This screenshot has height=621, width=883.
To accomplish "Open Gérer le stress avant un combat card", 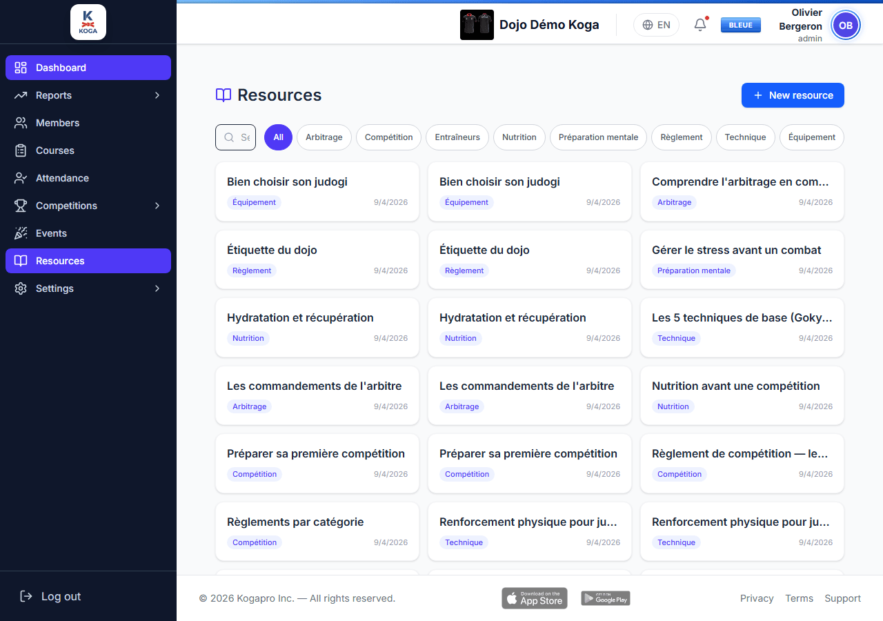I will click(x=742, y=259).
